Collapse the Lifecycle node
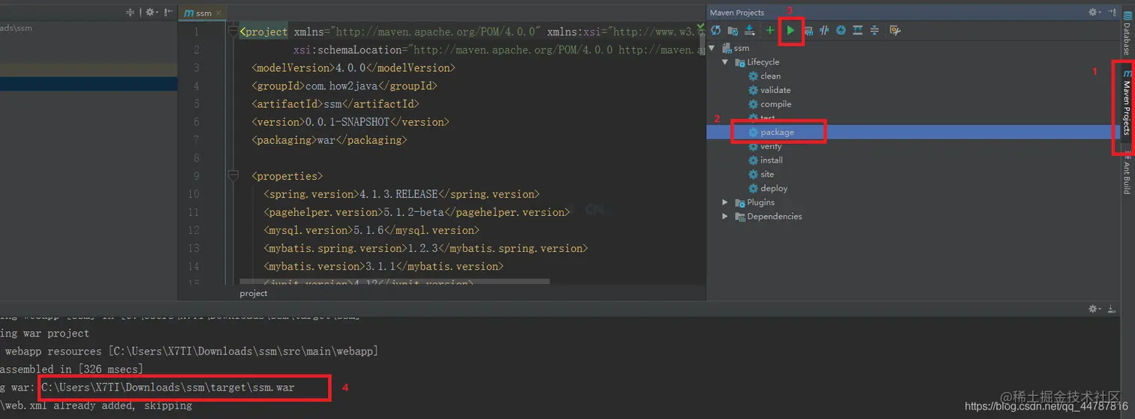1135x419 pixels. coord(725,62)
